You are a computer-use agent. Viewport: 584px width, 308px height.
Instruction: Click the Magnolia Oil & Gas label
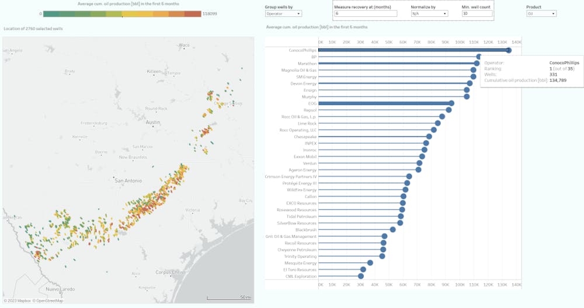tap(298, 71)
